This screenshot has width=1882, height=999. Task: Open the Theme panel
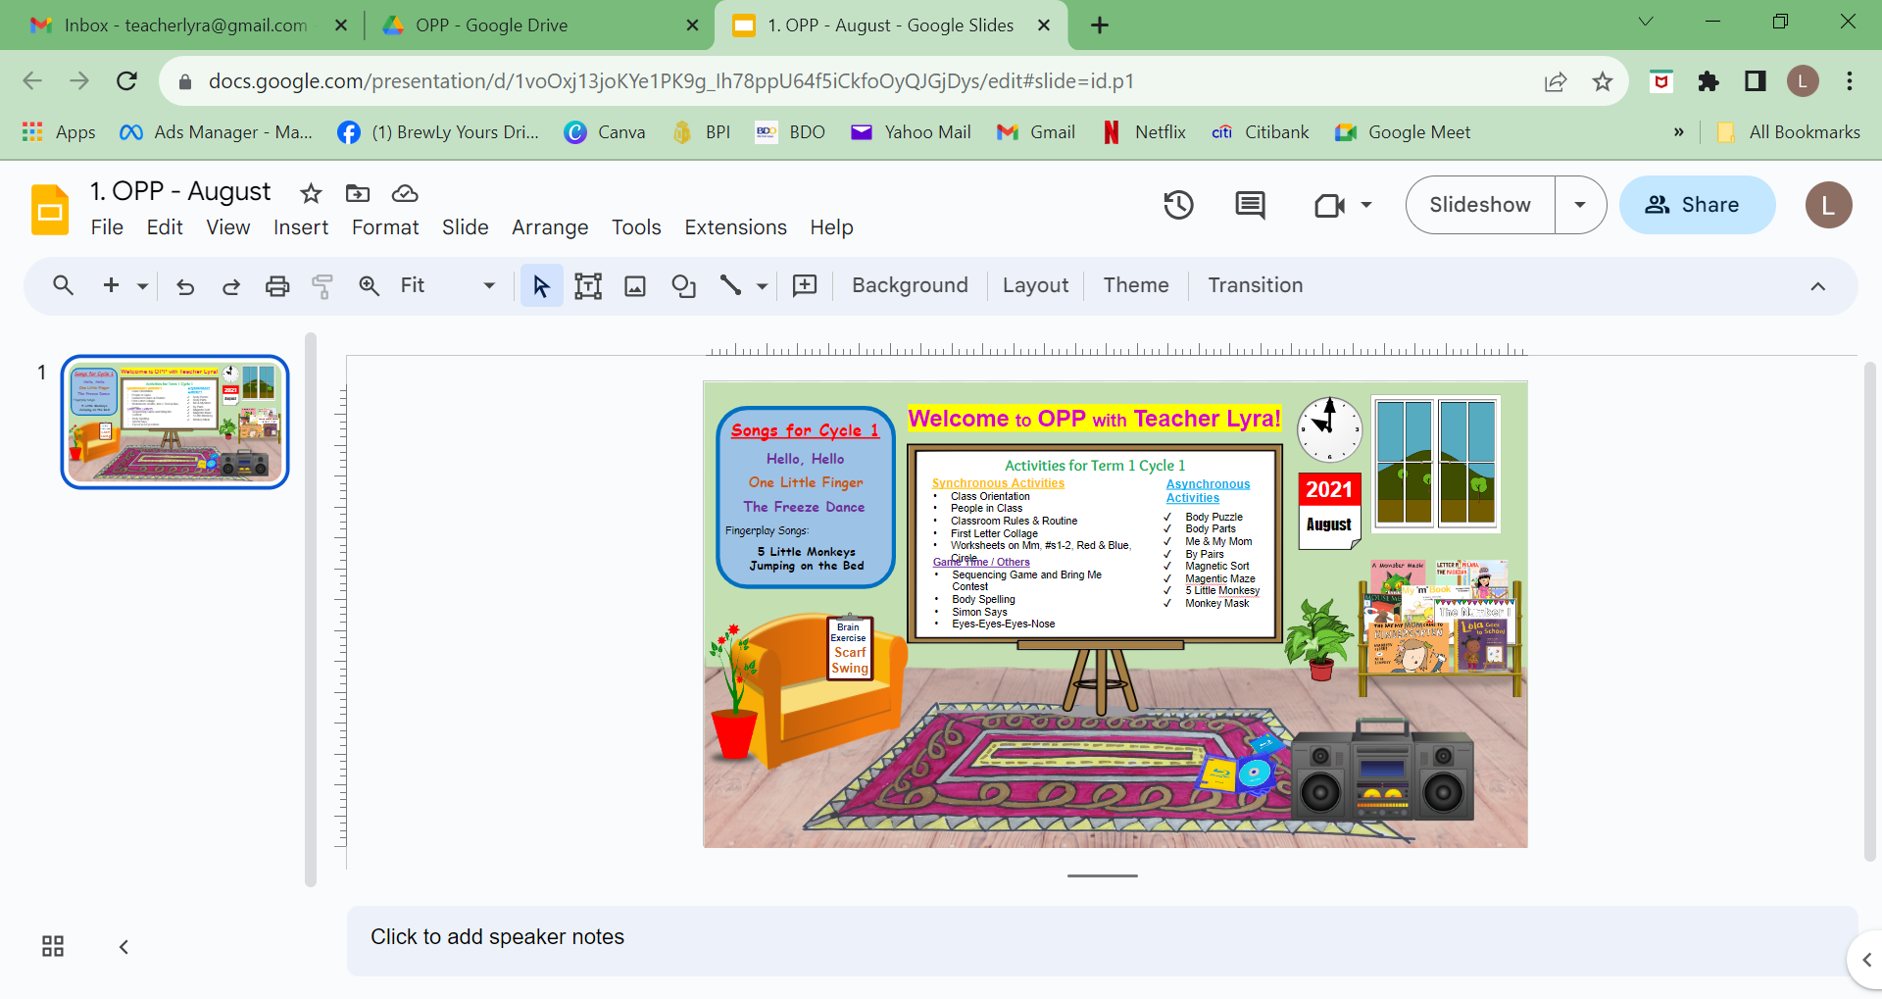(x=1136, y=285)
